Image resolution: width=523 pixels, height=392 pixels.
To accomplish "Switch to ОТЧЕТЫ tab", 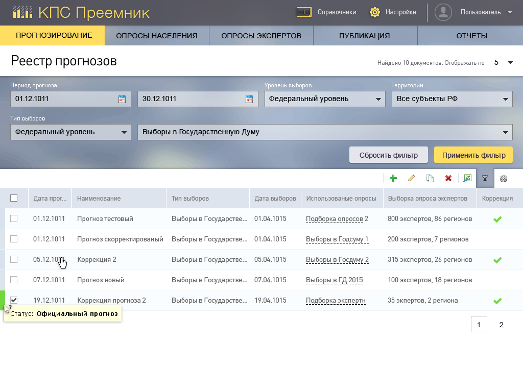I will [471, 36].
